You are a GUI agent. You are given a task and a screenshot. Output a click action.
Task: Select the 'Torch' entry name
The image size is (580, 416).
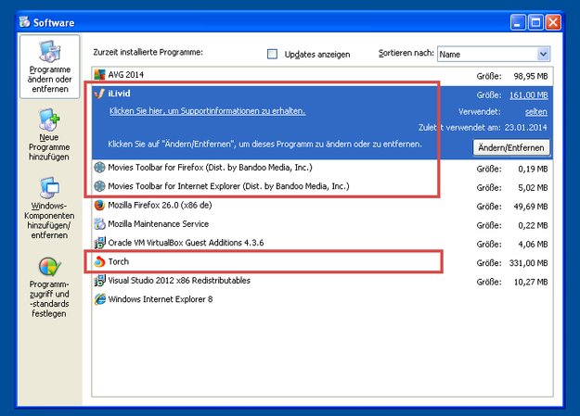click(119, 261)
